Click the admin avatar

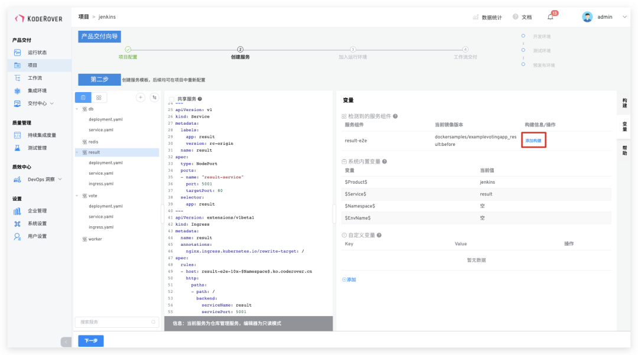tap(587, 17)
